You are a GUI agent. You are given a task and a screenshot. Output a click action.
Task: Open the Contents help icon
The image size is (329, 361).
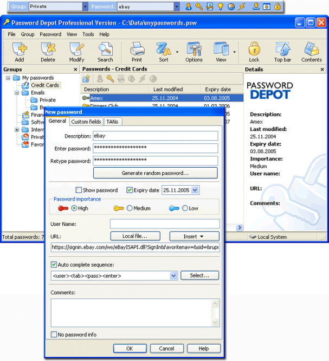tap(312, 52)
